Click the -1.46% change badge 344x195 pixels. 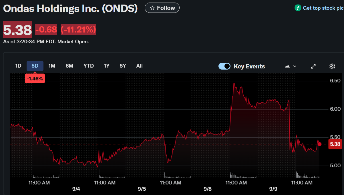point(35,79)
